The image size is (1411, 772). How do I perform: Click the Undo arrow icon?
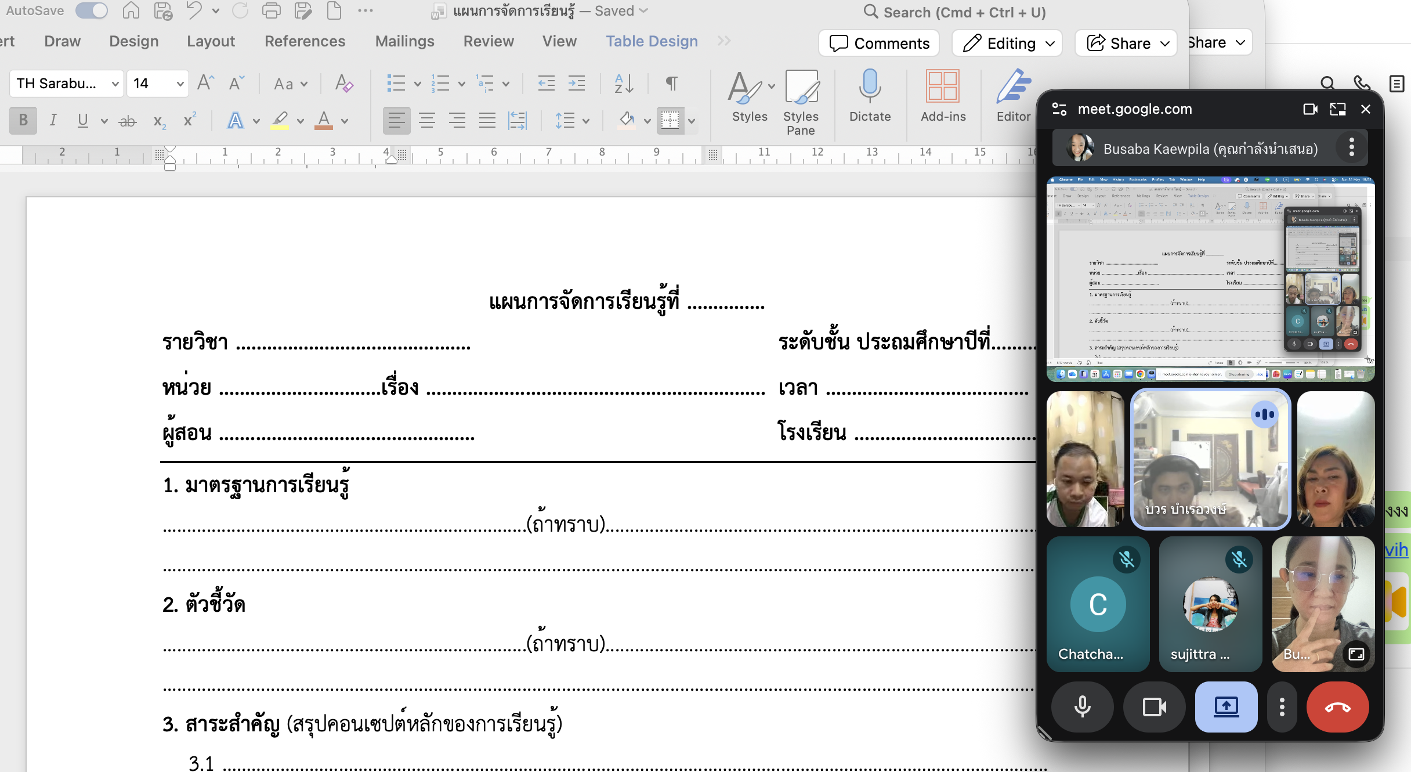tap(194, 11)
